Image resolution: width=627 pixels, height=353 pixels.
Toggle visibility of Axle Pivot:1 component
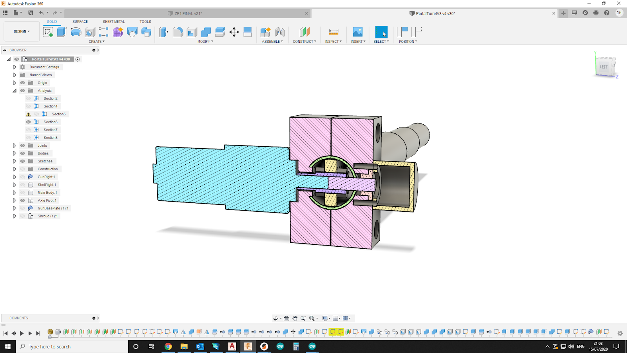point(23,200)
